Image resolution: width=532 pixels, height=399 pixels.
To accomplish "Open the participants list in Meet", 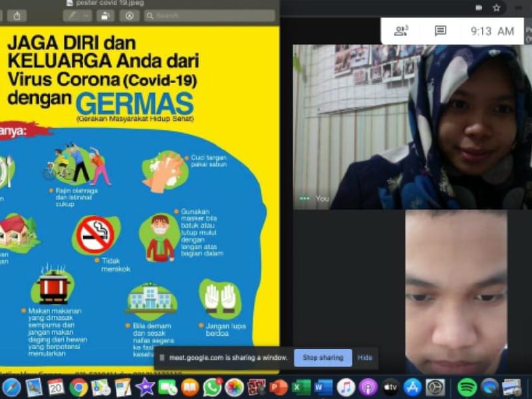I will [400, 31].
